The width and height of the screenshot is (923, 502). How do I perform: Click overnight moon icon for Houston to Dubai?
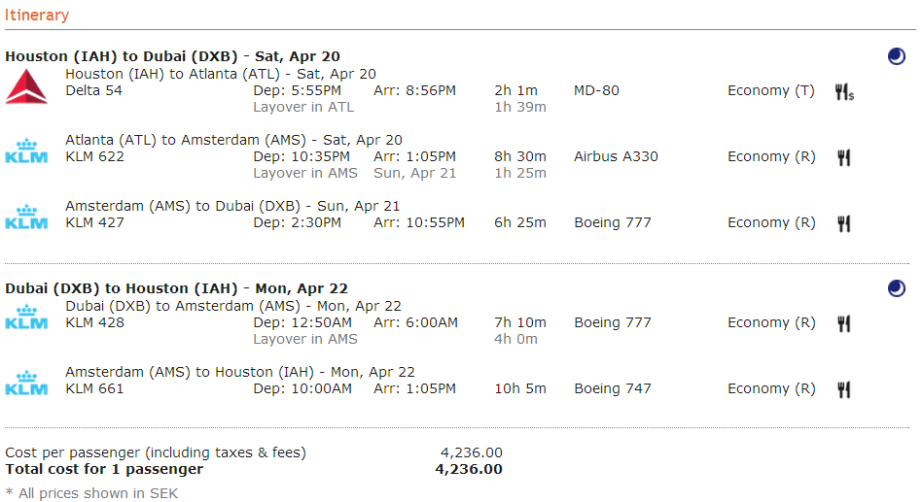pos(896,57)
